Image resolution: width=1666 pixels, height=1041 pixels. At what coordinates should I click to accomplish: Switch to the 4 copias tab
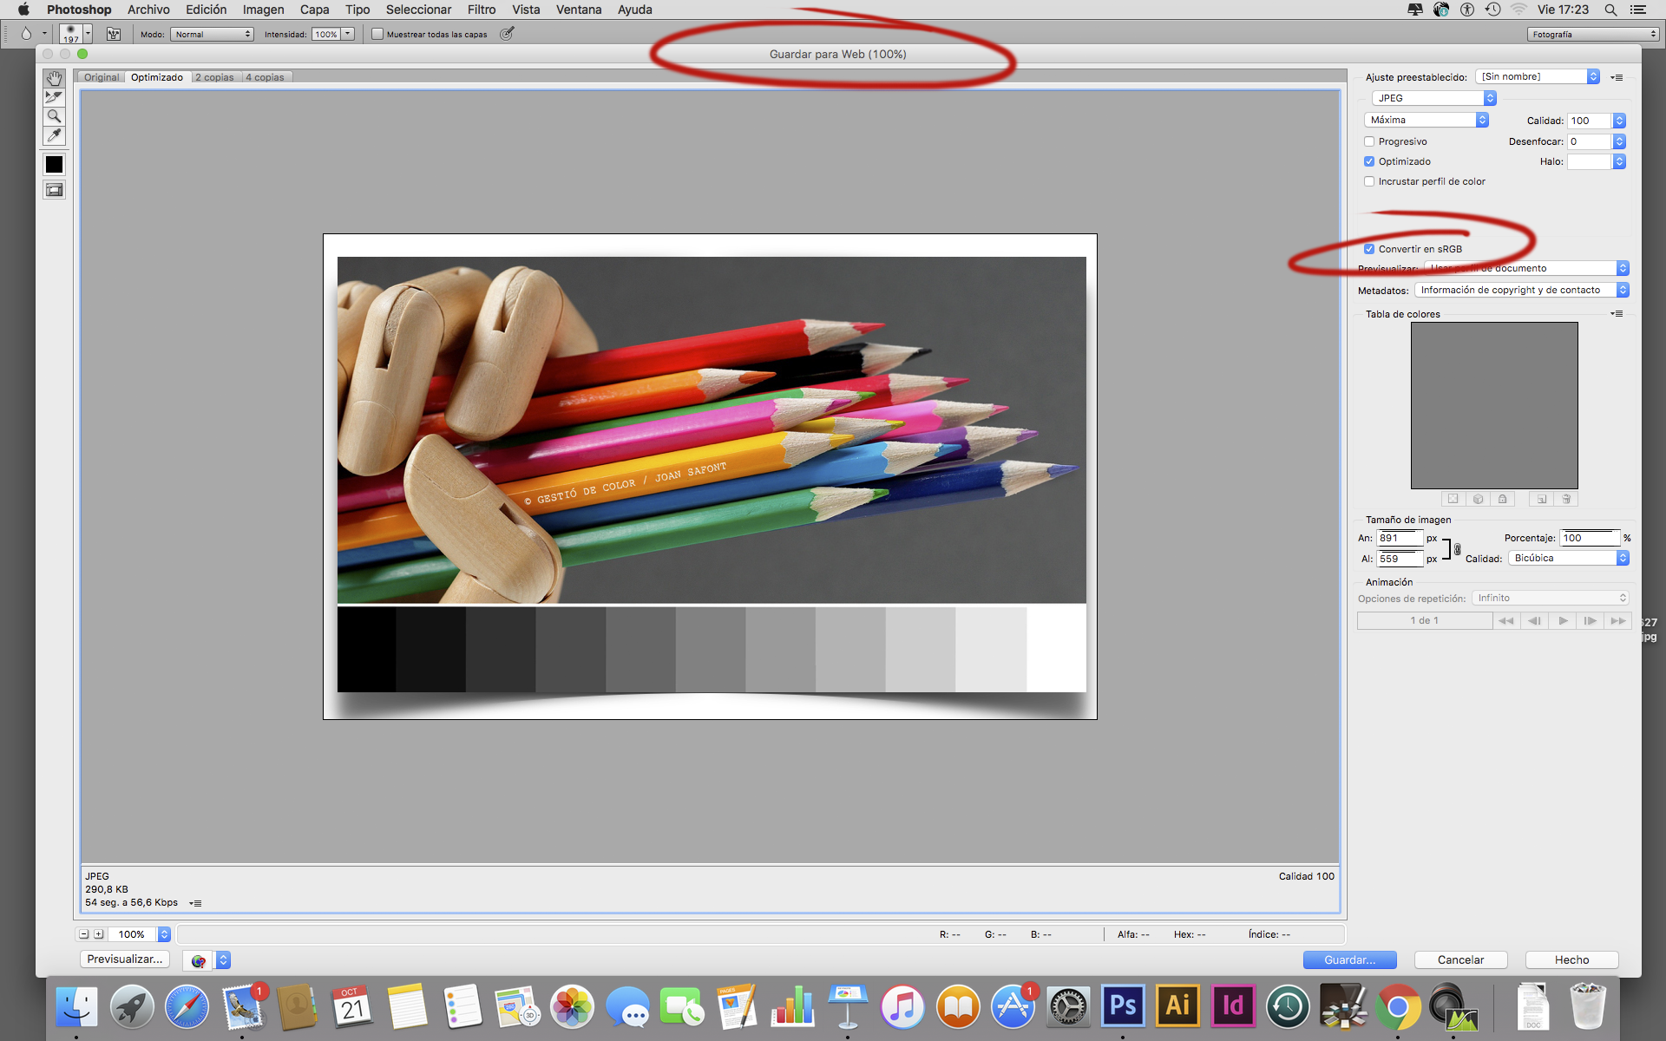pyautogui.click(x=265, y=77)
